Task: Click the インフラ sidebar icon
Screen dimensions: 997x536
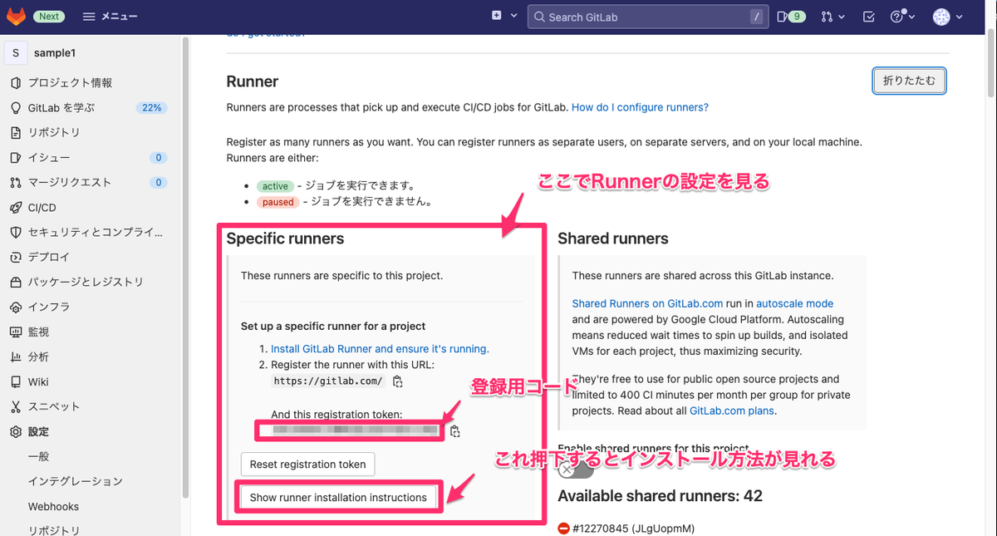Action: tap(15, 307)
